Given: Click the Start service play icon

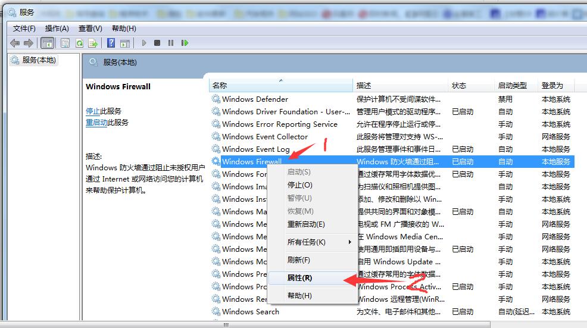Looking at the screenshot, I should click(143, 43).
